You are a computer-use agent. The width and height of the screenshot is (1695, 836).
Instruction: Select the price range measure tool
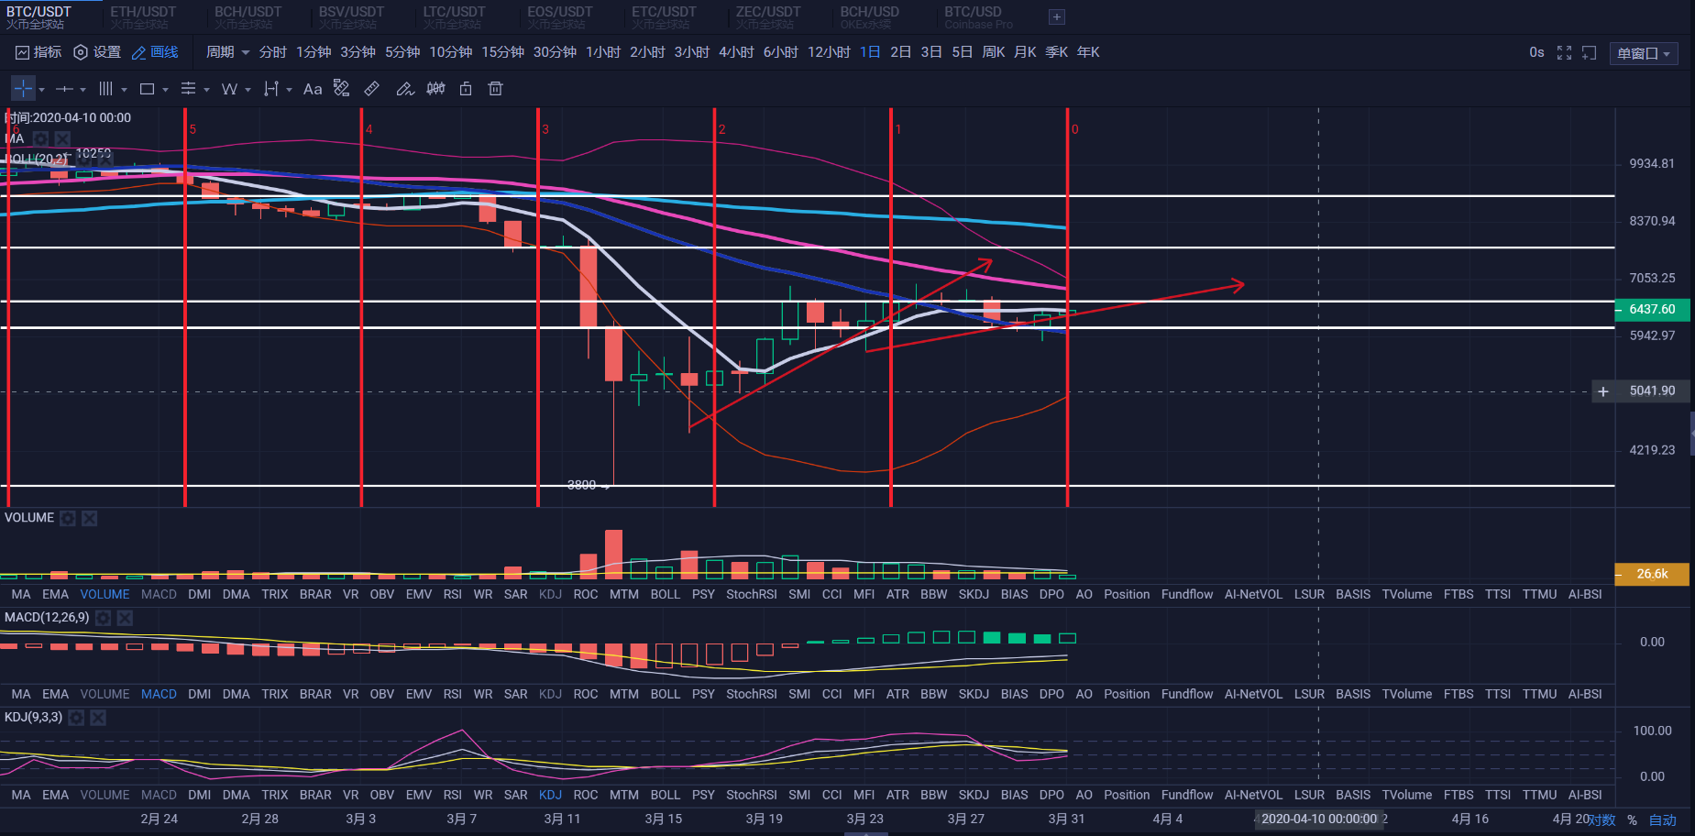[x=271, y=89]
